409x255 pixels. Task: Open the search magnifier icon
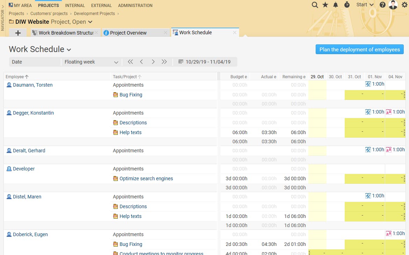(x=315, y=5)
